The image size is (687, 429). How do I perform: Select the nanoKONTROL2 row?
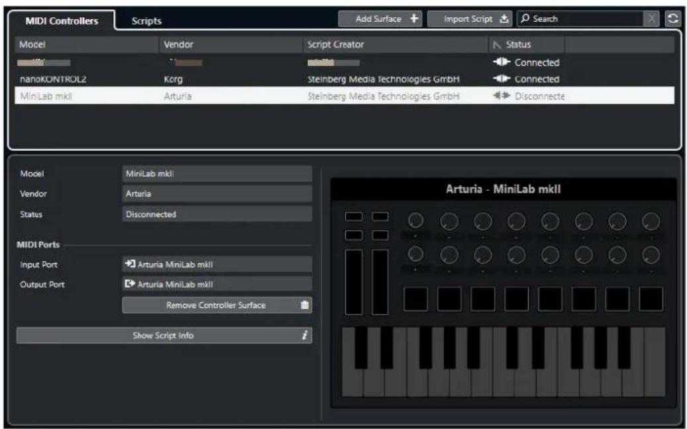344,79
